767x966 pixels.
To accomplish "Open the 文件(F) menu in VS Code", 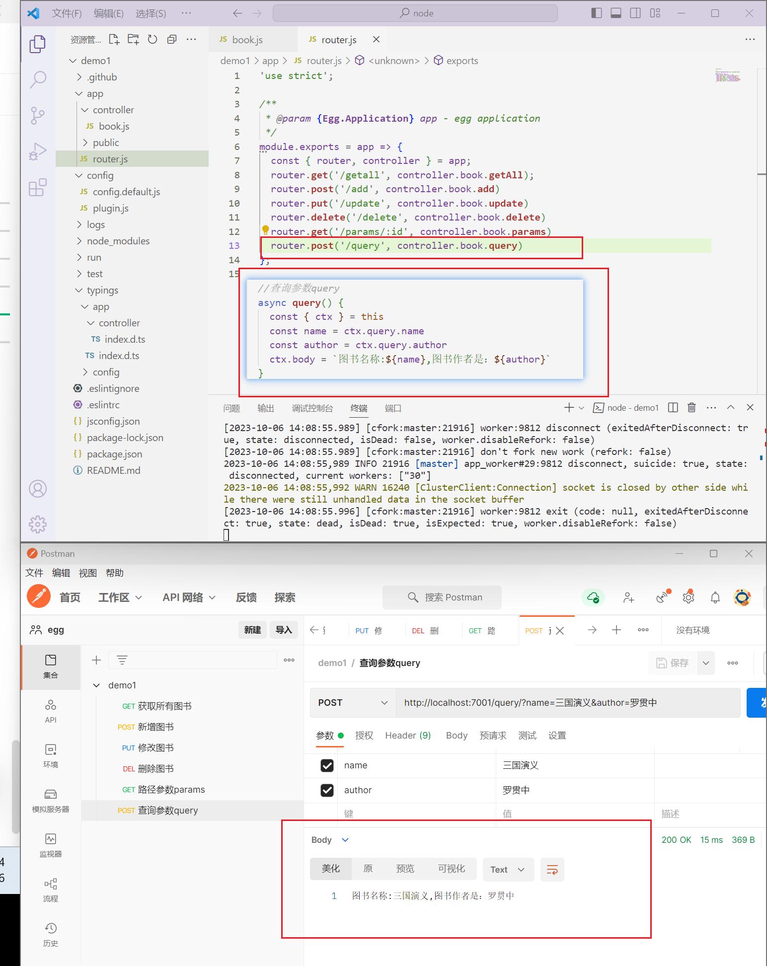I will [67, 13].
